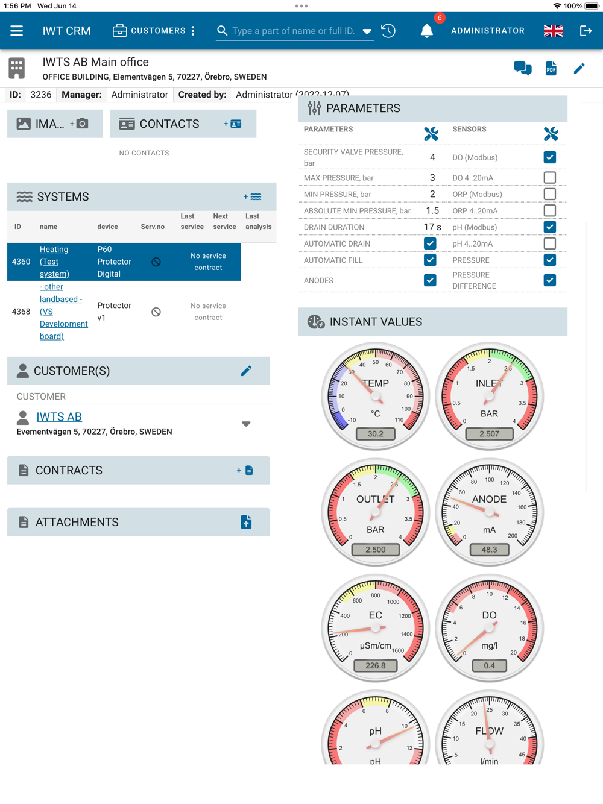Click the OUTLET bar gauge
603x804 pixels.
pos(376,512)
